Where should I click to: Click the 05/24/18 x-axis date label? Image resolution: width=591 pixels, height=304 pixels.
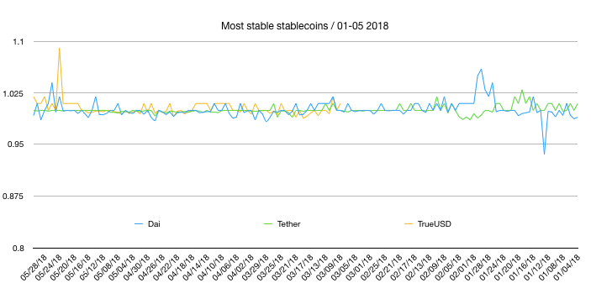tap(49, 267)
